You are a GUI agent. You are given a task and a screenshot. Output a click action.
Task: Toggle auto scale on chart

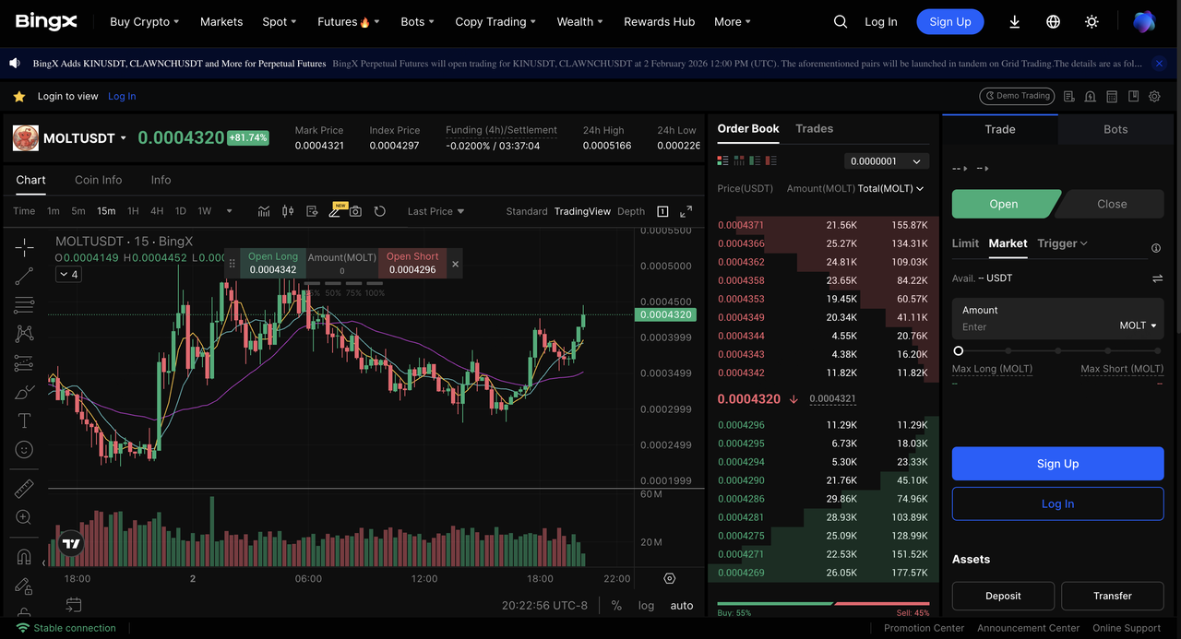coord(682,606)
